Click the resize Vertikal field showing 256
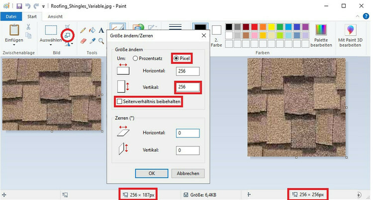Viewport: 373px width, 200px height. pos(187,87)
